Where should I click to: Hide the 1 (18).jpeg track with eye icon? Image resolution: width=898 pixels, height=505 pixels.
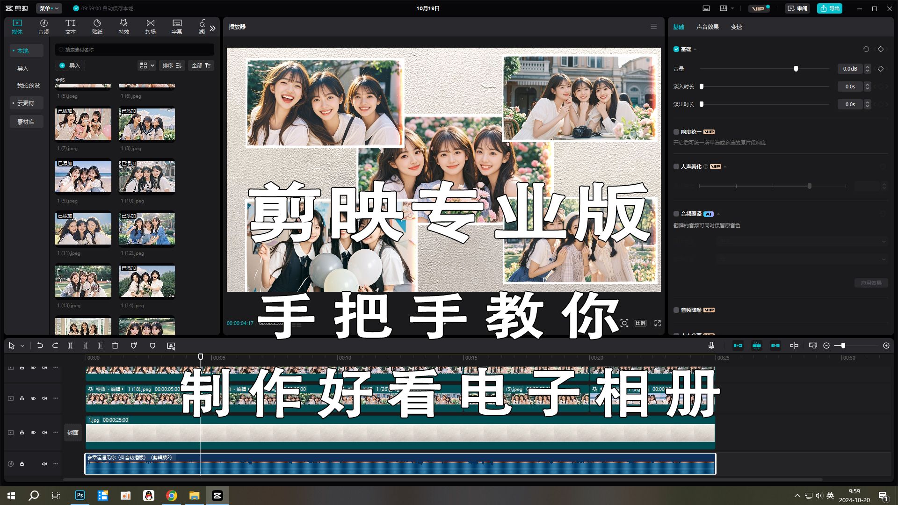pyautogui.click(x=33, y=398)
